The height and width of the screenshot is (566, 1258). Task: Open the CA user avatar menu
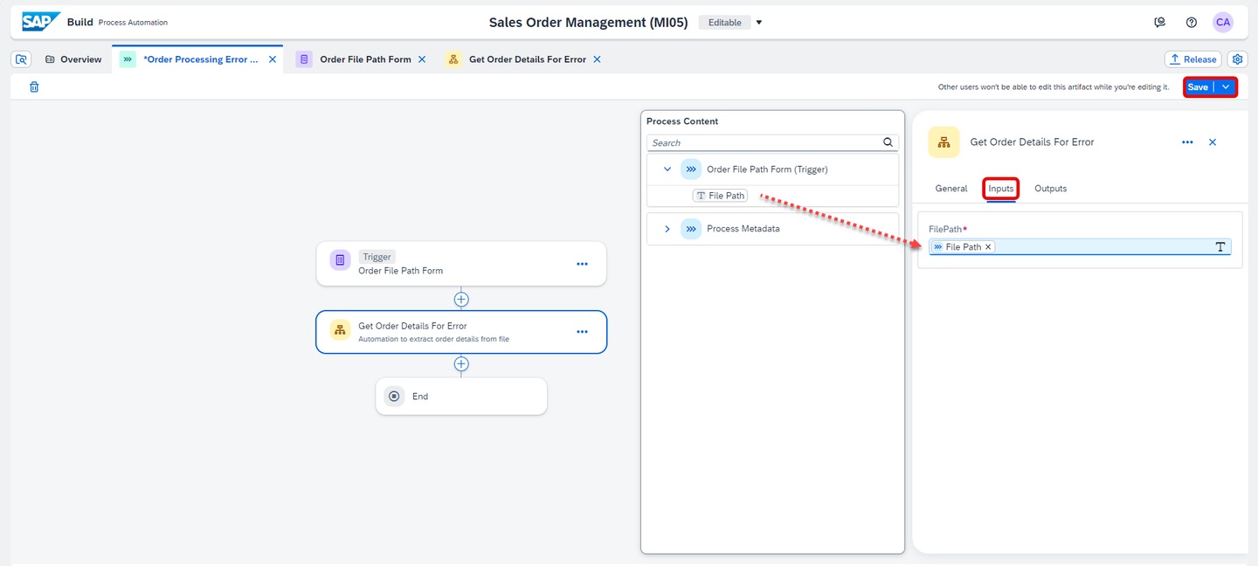click(x=1223, y=23)
